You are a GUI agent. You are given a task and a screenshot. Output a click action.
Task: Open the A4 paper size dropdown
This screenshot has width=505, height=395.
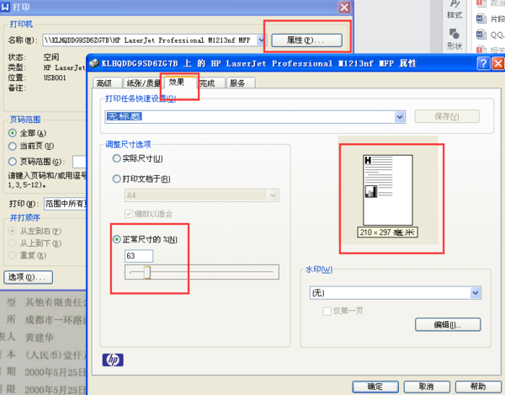tap(273, 195)
